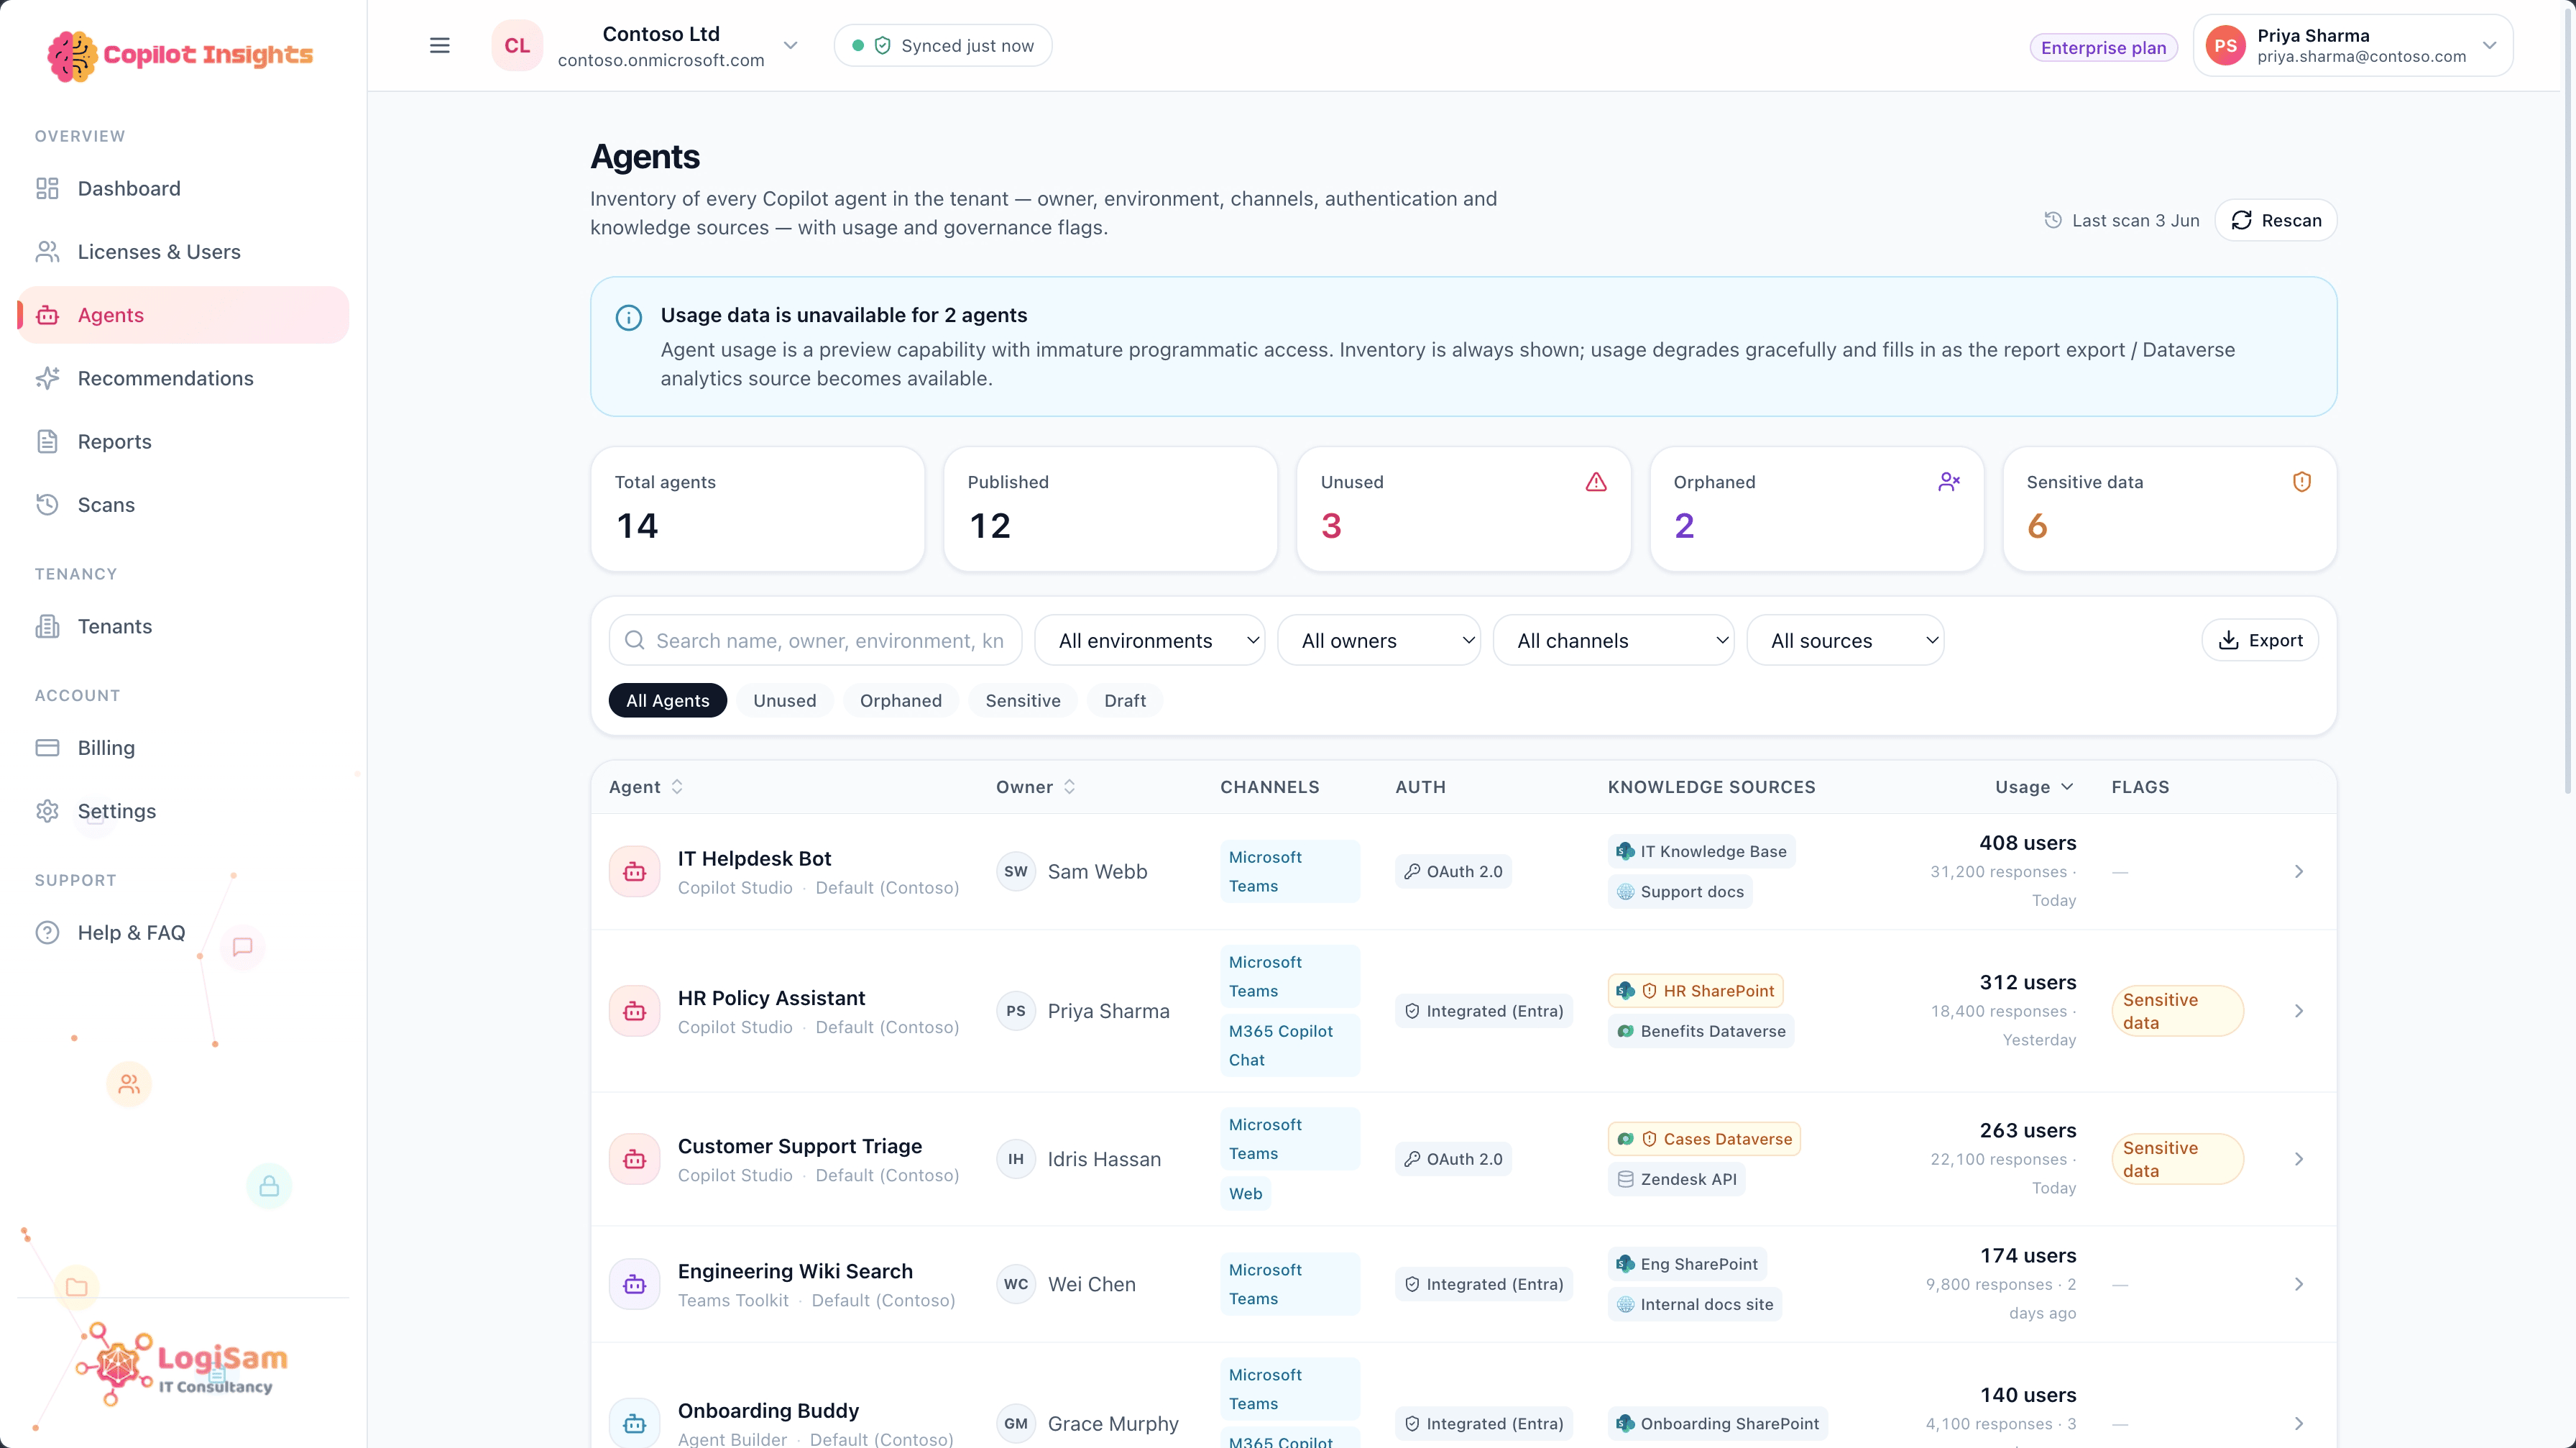Click the HR SharePoint knowledge source tag

pos(1695,991)
